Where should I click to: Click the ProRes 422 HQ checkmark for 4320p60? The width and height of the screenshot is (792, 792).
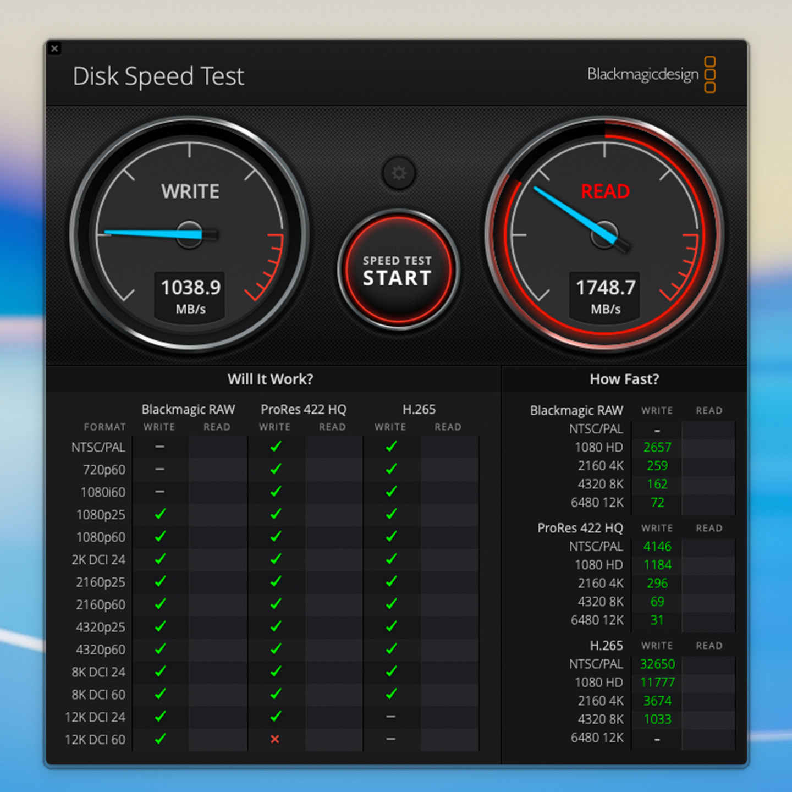pyautogui.click(x=276, y=649)
